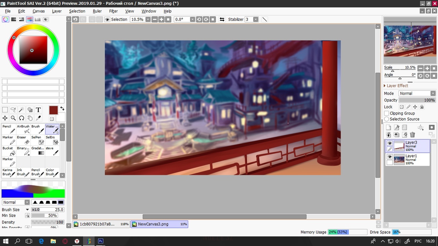Swap foreground and background colors
Viewport: 438px width, 246px height.
click(62, 109)
